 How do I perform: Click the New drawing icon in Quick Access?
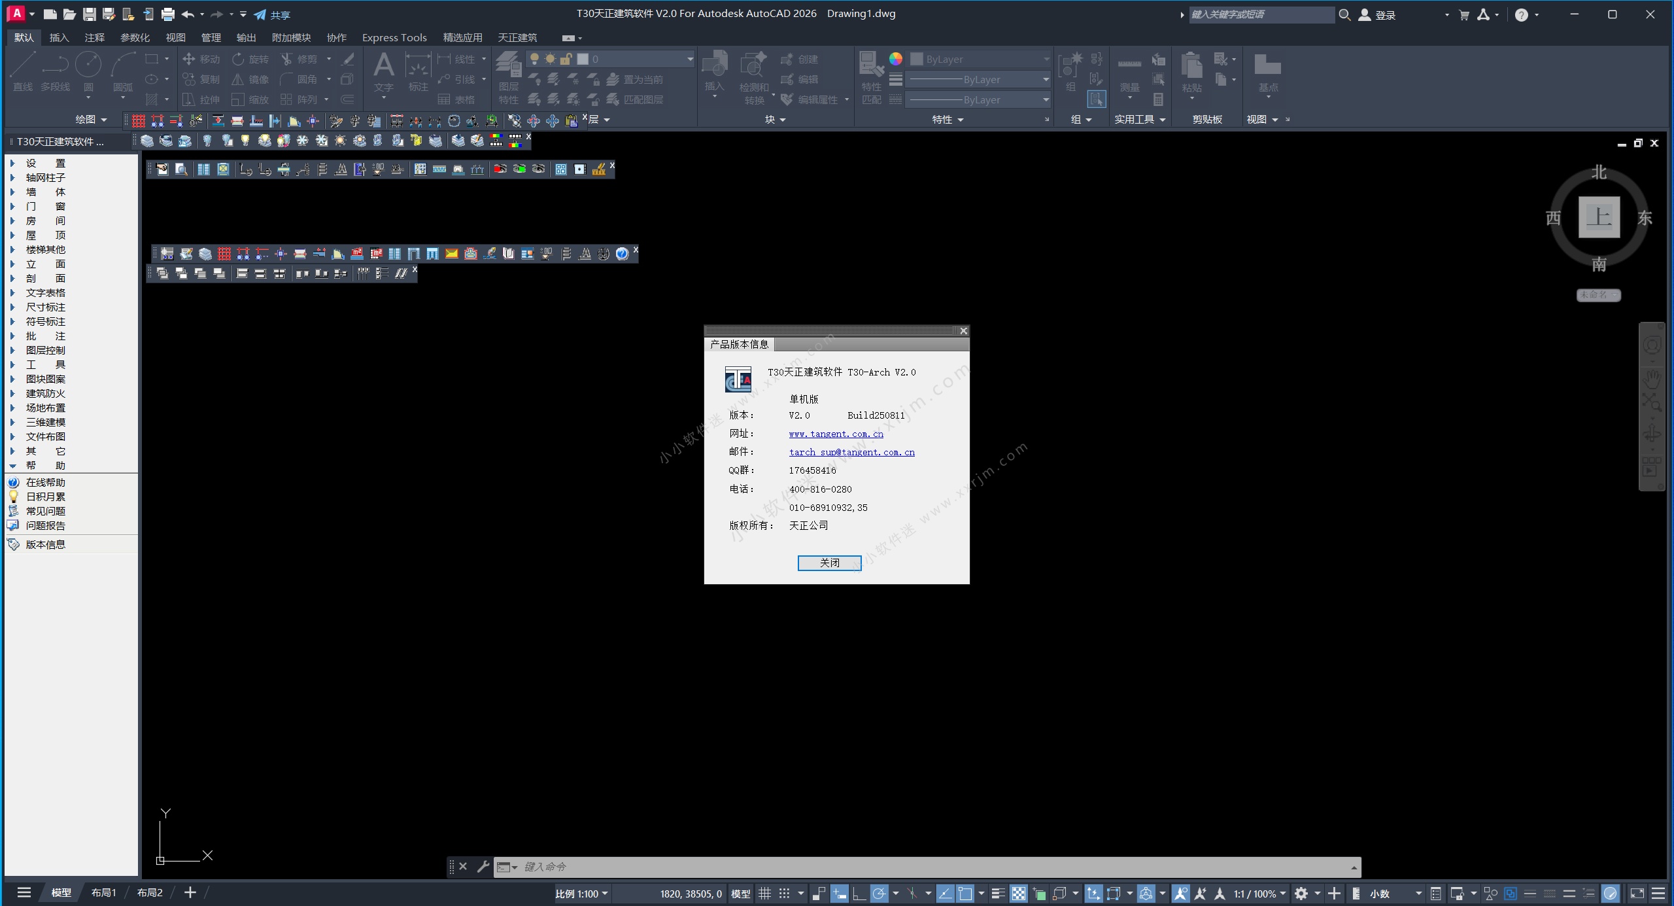(50, 14)
